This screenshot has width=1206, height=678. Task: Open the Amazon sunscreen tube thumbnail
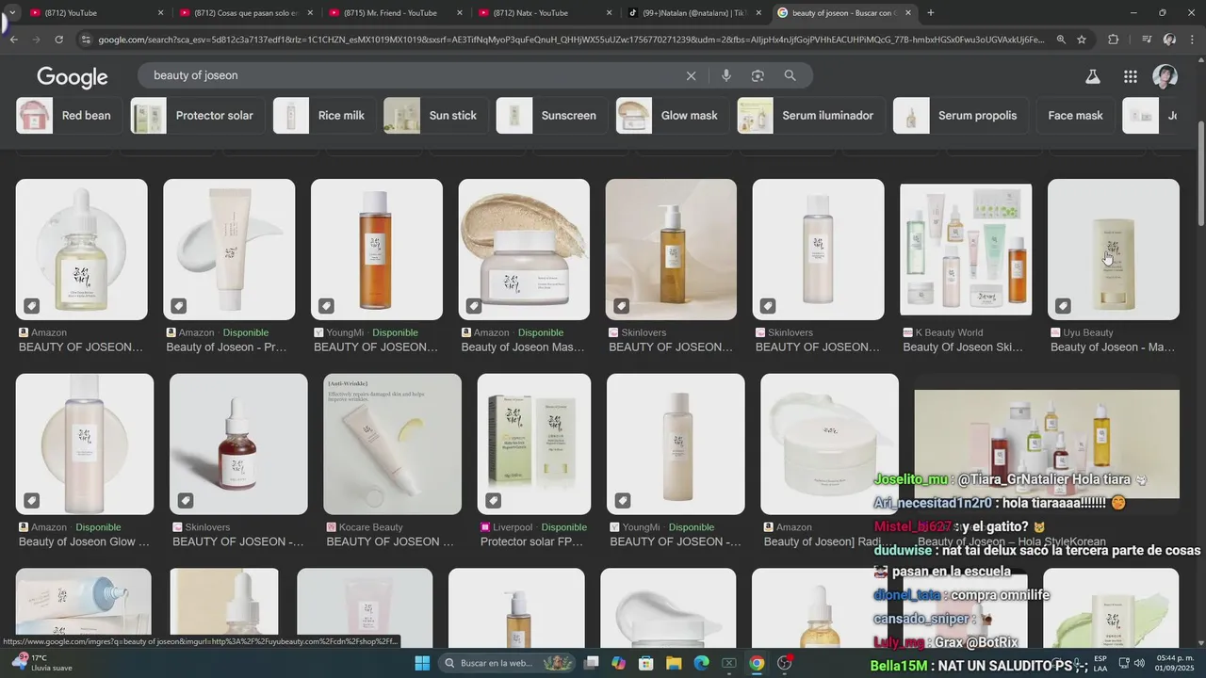[229, 250]
